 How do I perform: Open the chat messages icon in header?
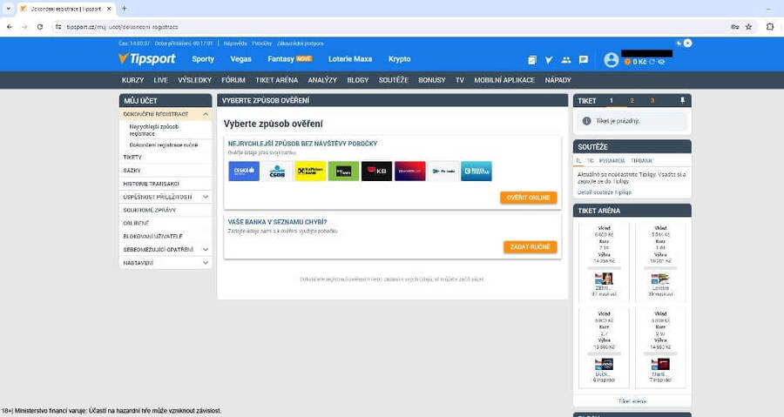[583, 60]
